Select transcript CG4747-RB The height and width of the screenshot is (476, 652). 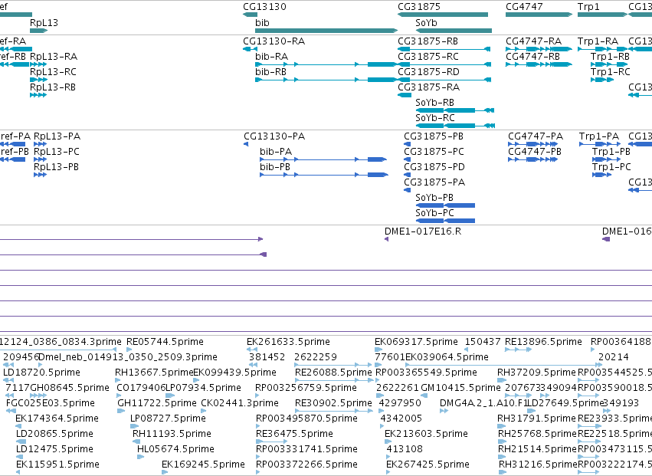532,57
